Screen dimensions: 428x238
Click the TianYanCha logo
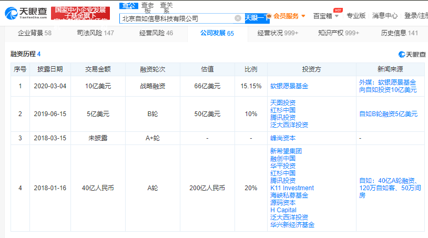(x=26, y=13)
